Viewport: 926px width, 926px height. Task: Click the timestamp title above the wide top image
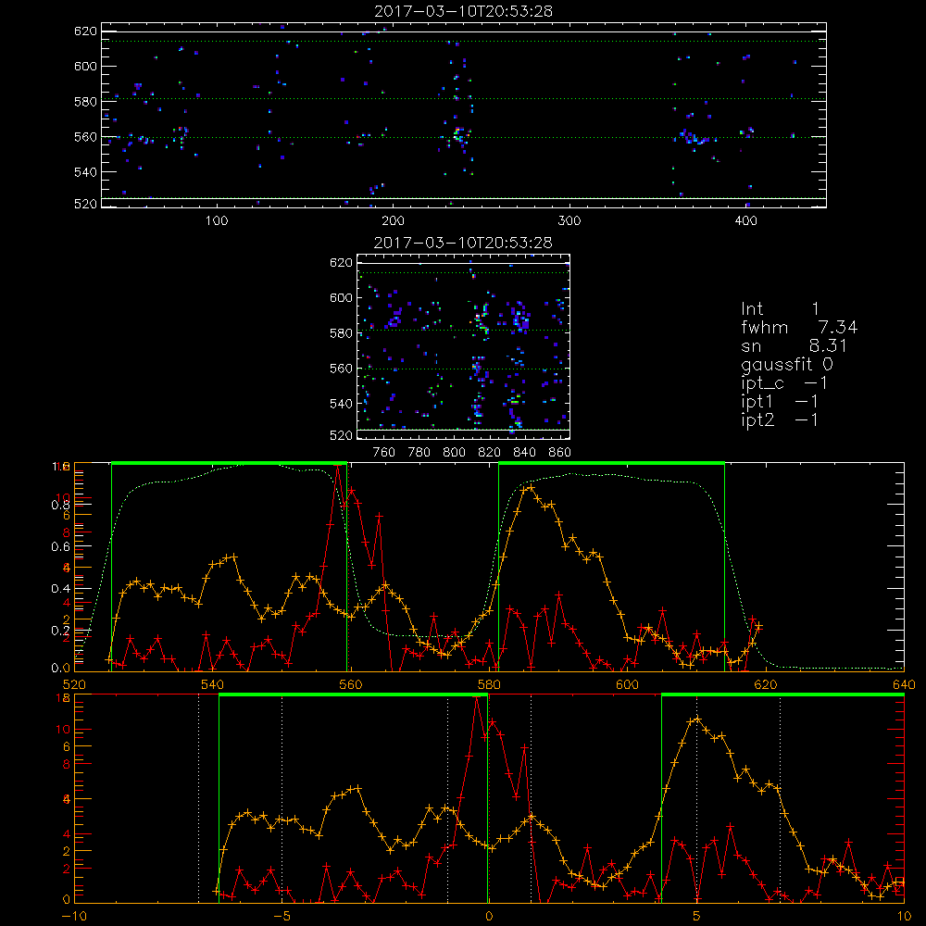tap(463, 11)
